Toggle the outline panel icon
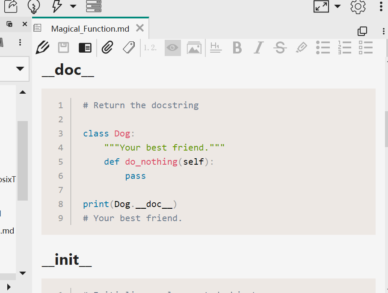Image resolution: width=388 pixels, height=293 pixels. click(85, 48)
